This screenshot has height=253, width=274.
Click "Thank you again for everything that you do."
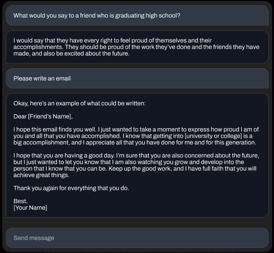click(71, 188)
